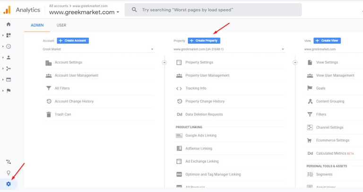Open the Realtime clock icon in sidebar
Viewport: 363px width, 192px height.
click(9, 46)
